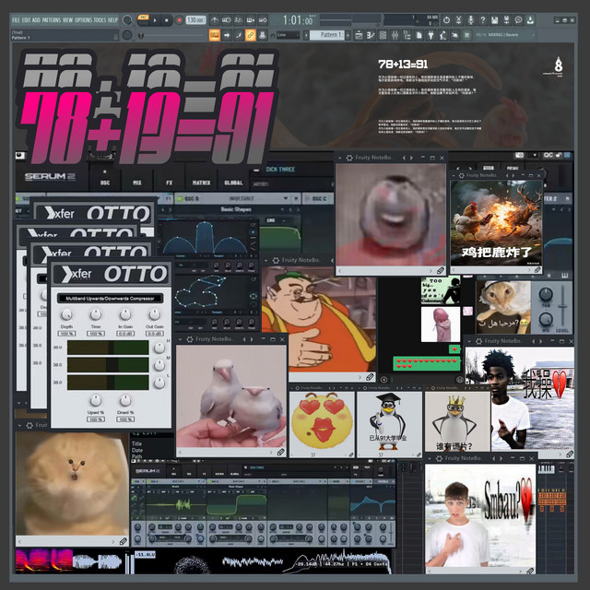The width and height of the screenshot is (590, 590).
Task: Switch to the MATRIX tab in Serum 2
Action: coord(200,183)
